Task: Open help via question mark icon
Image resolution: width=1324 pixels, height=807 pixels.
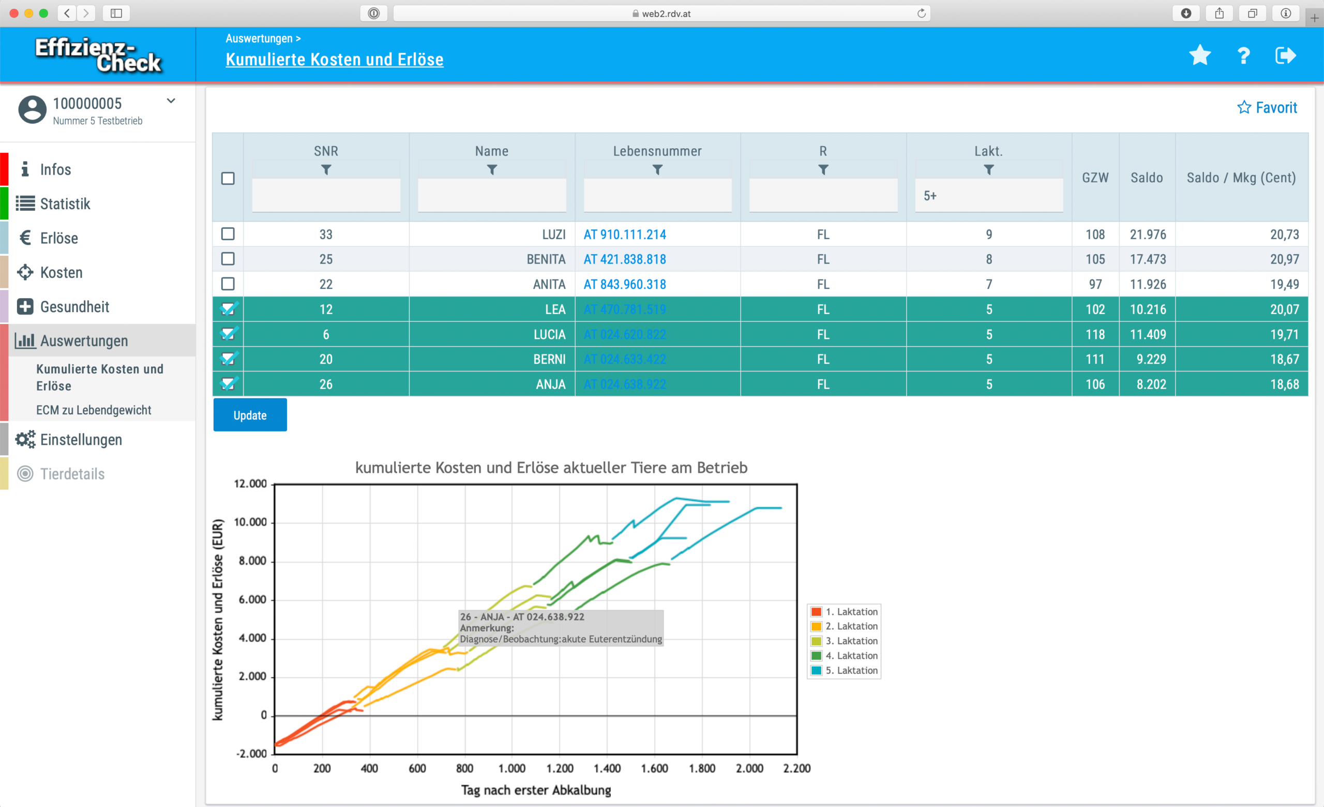Action: click(x=1243, y=55)
